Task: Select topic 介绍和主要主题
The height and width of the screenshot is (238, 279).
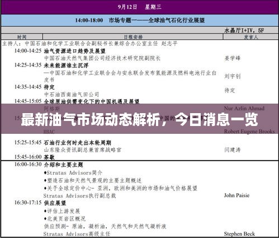Action: [x=63, y=165]
